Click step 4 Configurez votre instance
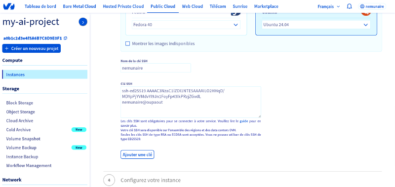395x187 pixels. tap(151, 180)
